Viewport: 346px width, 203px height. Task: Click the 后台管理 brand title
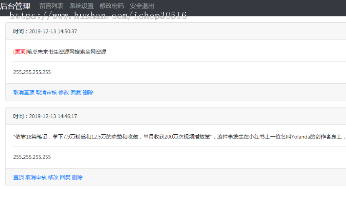click(15, 6)
